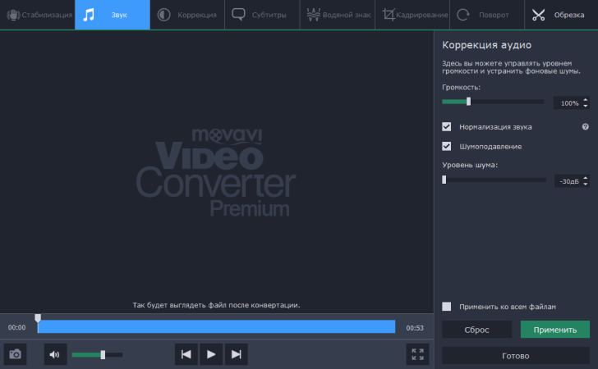
Task: Click the -30дБ noise value field
Action: coord(568,181)
